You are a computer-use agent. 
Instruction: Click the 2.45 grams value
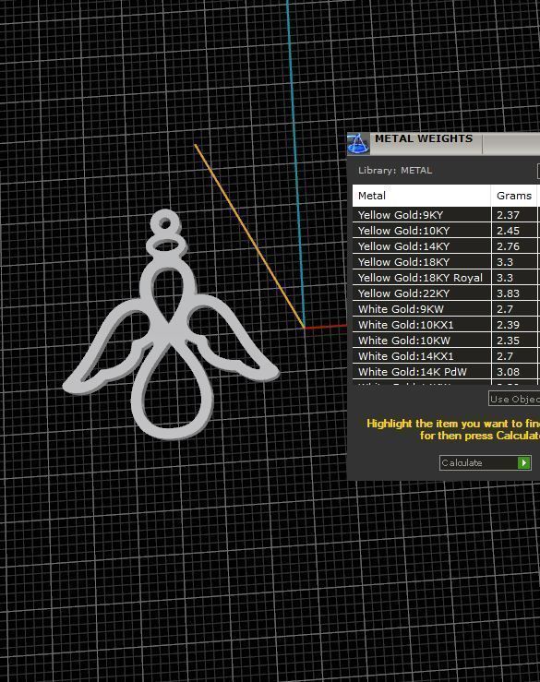point(508,231)
